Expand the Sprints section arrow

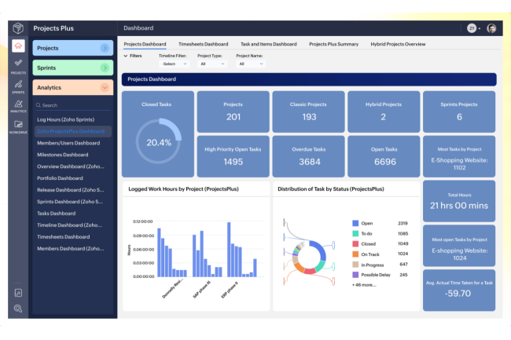click(105, 68)
